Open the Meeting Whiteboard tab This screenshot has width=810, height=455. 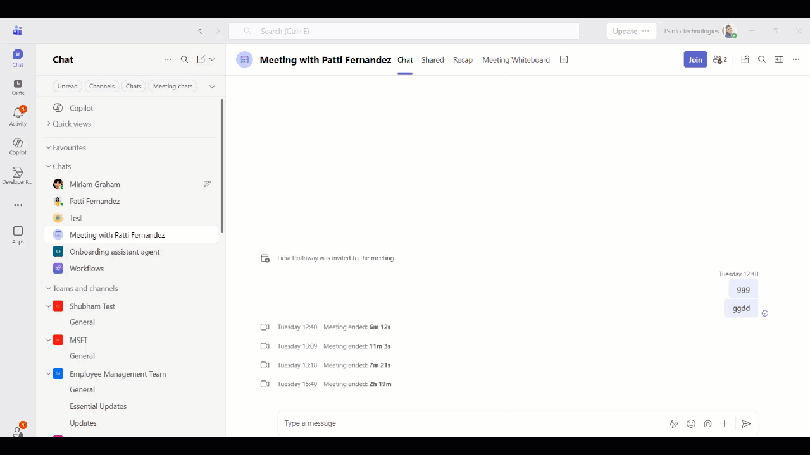(516, 60)
